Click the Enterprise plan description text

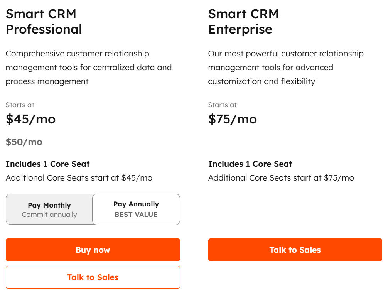(x=285, y=68)
